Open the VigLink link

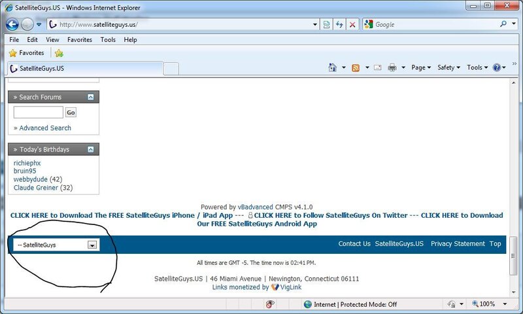290,287
